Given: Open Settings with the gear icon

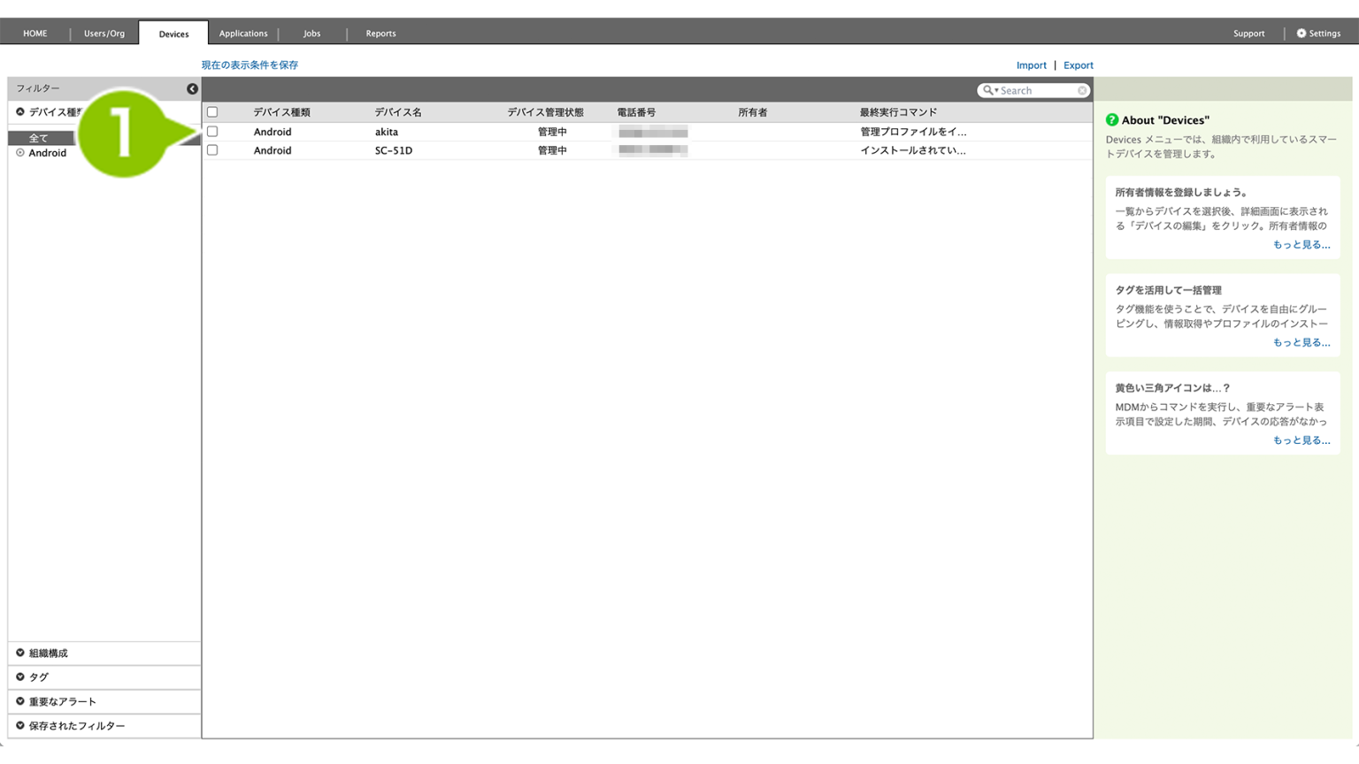Looking at the screenshot, I should pyautogui.click(x=1301, y=34).
